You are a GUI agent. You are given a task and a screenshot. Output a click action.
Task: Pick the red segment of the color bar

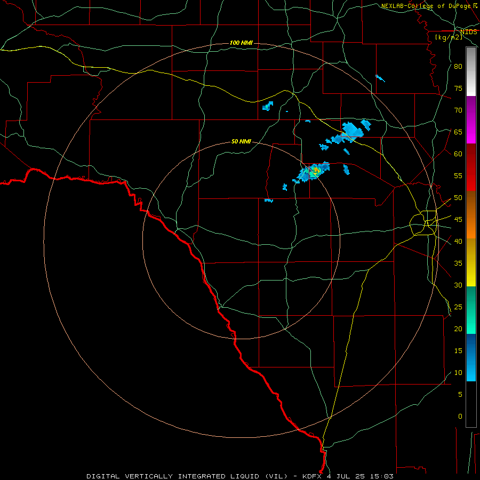point(471,167)
